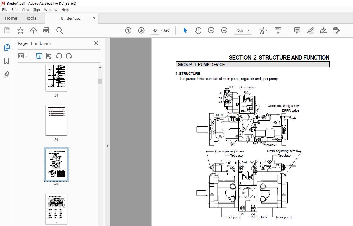The width and height of the screenshot is (353, 226).
Task: Zoom in with the plus button
Action: click(x=224, y=30)
